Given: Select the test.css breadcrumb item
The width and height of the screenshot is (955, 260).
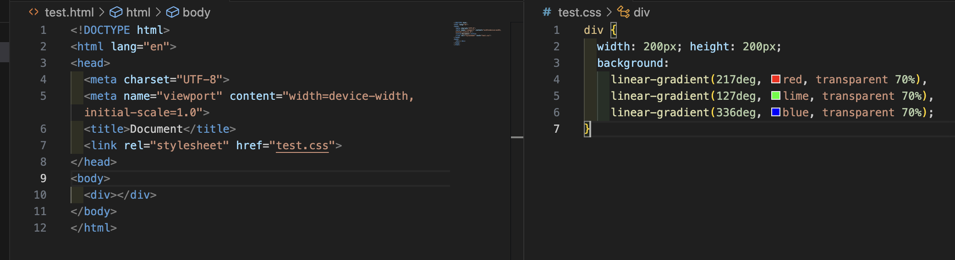Looking at the screenshot, I should click(x=579, y=12).
